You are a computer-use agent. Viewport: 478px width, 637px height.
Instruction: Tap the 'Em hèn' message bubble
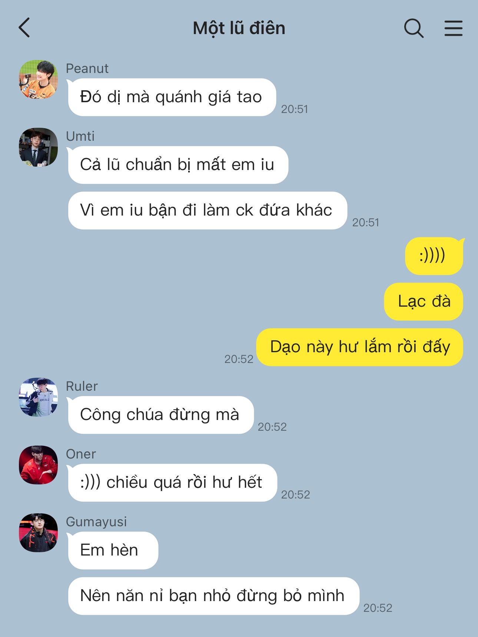tap(113, 550)
